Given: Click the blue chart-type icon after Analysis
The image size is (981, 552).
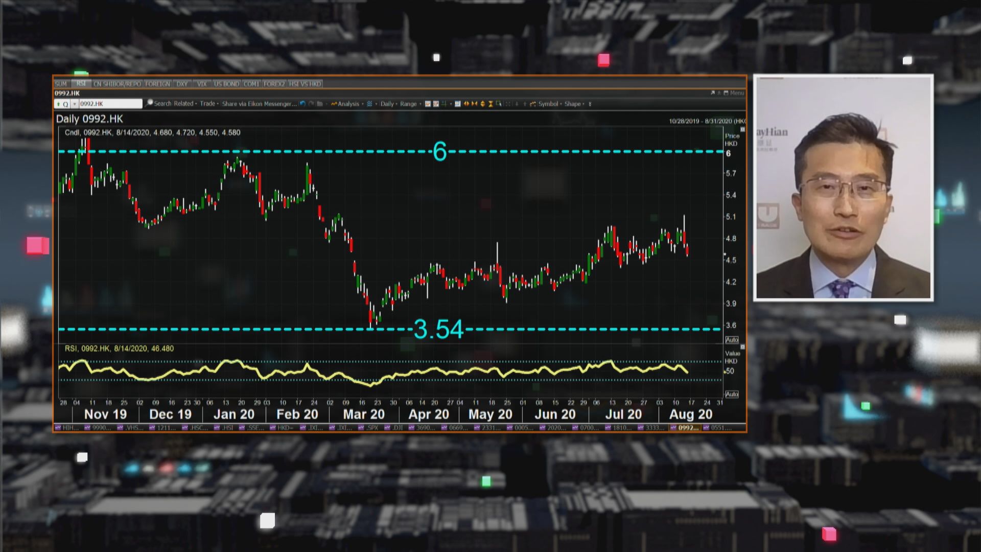Looking at the screenshot, I should tap(369, 104).
